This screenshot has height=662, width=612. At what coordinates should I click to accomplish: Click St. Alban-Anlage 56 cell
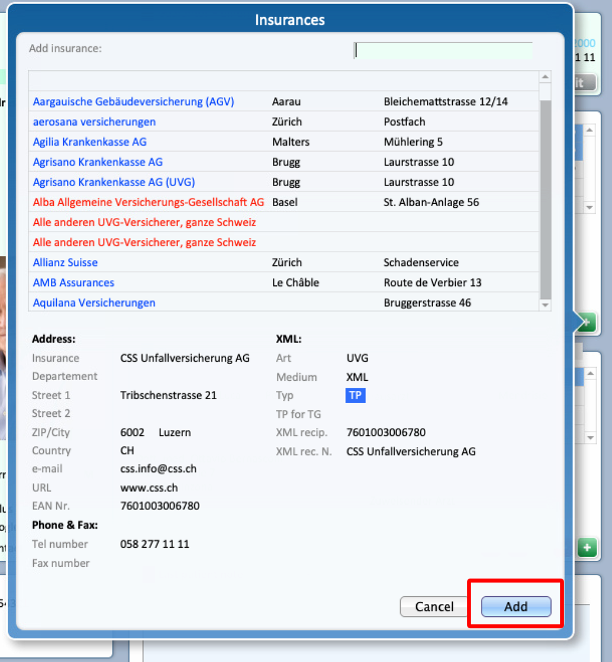pyautogui.click(x=431, y=203)
